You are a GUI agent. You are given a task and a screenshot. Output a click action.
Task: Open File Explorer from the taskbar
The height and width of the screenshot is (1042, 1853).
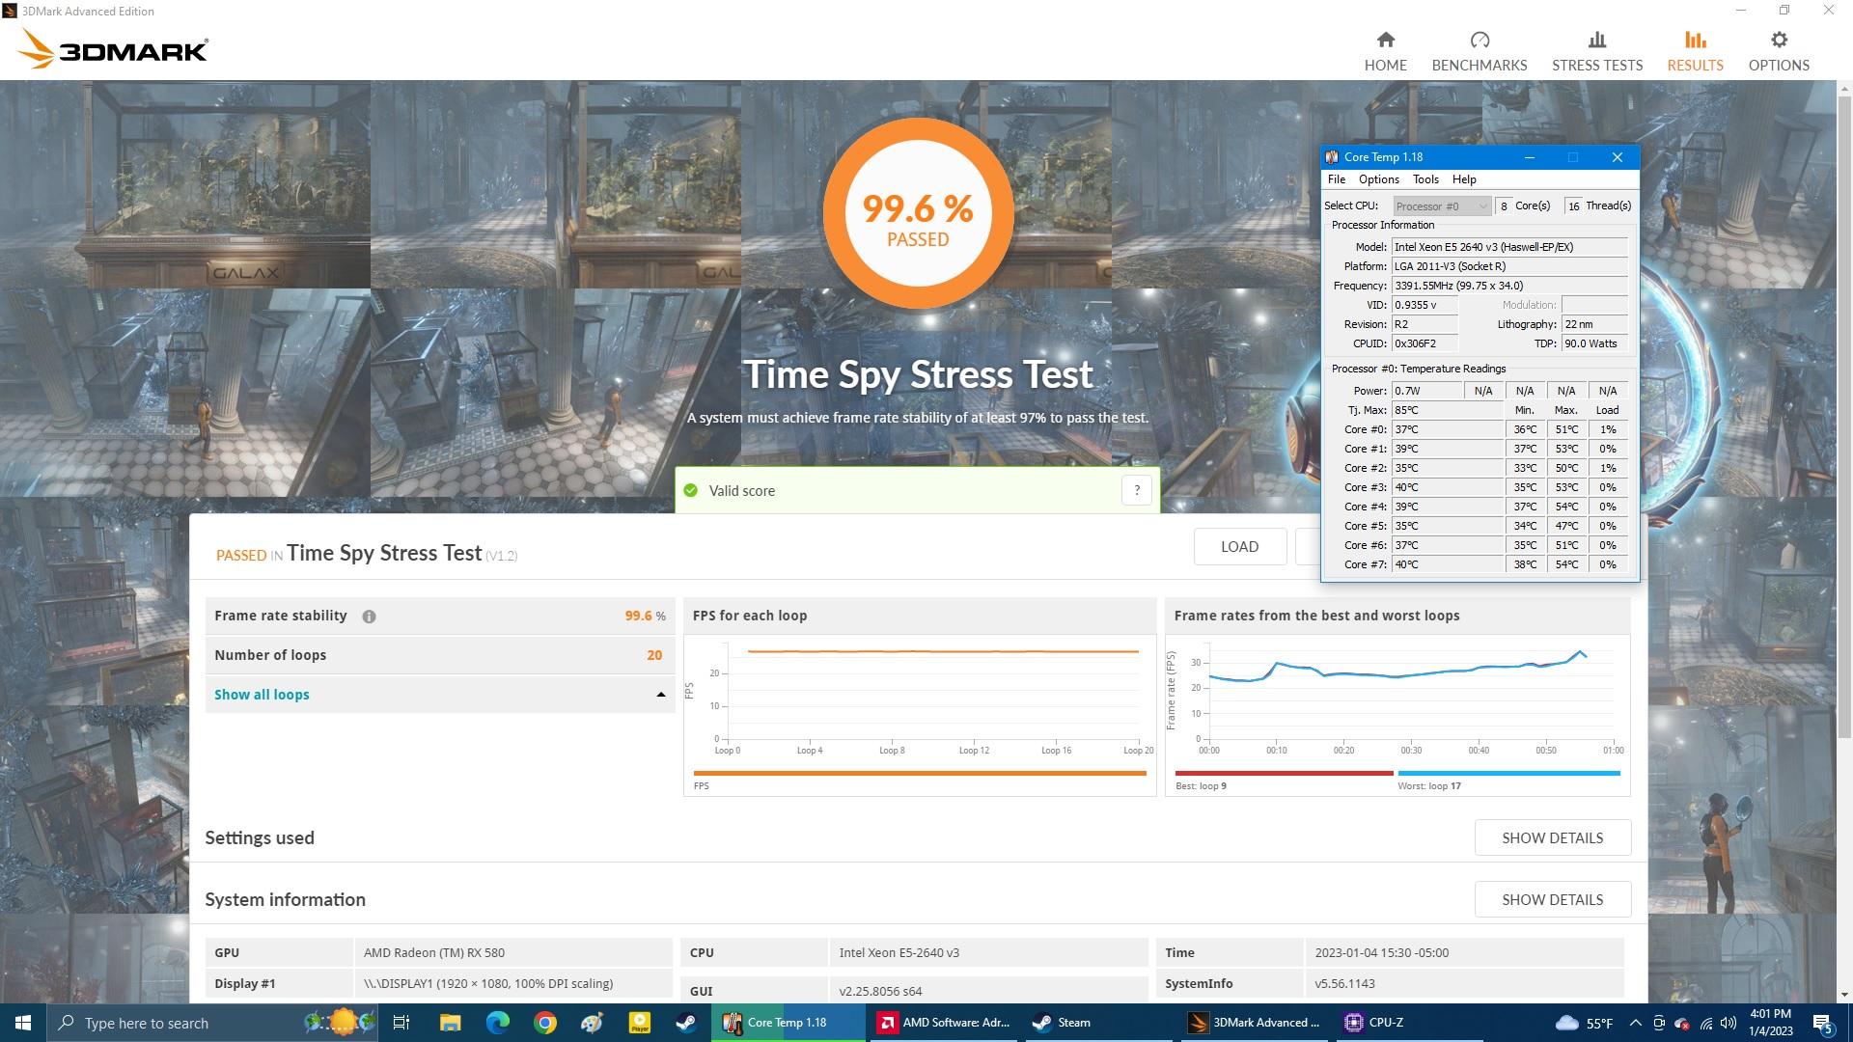point(450,1023)
